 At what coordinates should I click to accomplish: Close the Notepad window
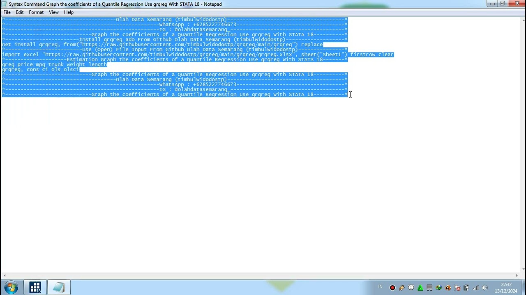click(x=517, y=4)
